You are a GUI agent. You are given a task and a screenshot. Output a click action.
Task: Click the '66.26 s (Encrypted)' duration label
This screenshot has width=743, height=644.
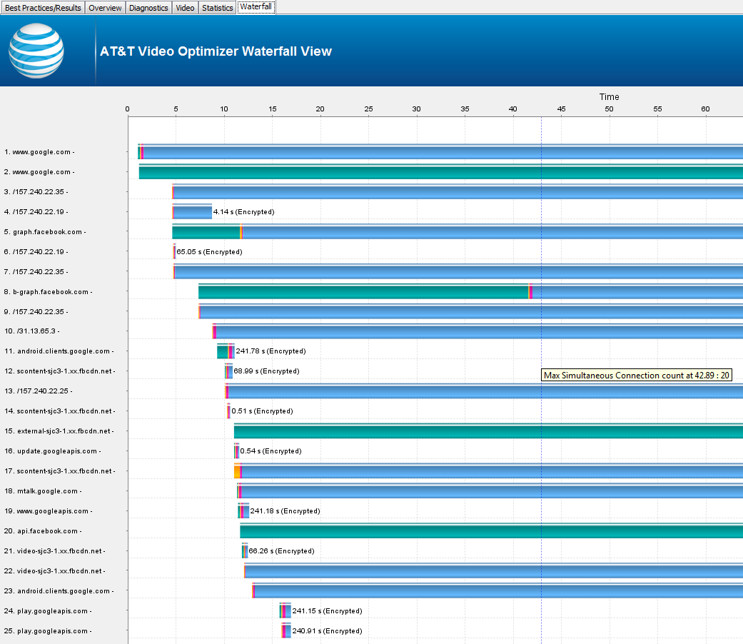coord(281,551)
